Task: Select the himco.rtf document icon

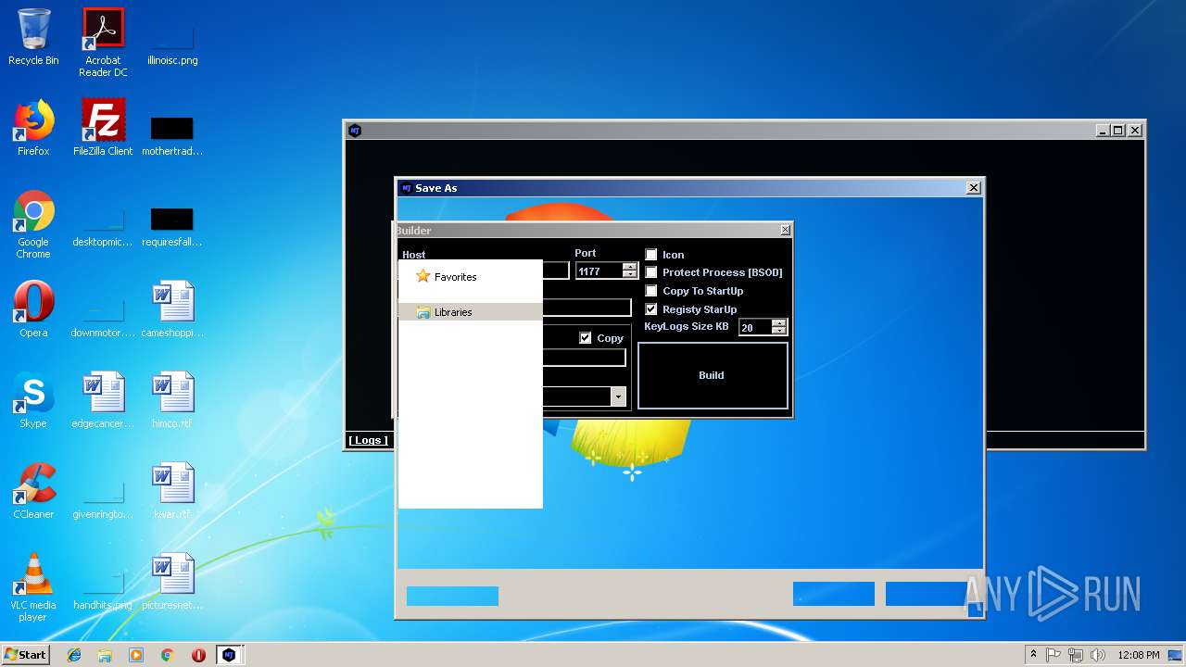Action: [x=172, y=400]
